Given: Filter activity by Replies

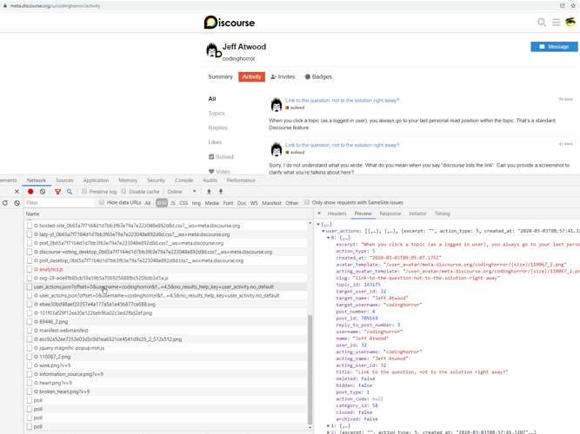Looking at the screenshot, I should (x=218, y=128).
